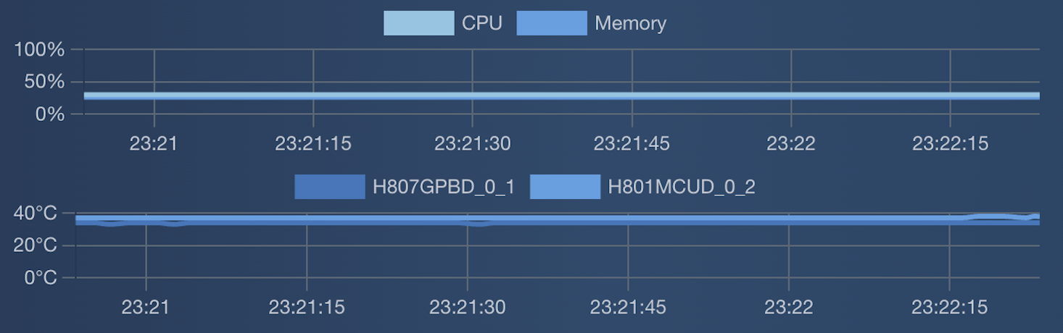Screen dimensions: 1063x333
Task: Click the 100% y-axis label
Action: point(39,50)
